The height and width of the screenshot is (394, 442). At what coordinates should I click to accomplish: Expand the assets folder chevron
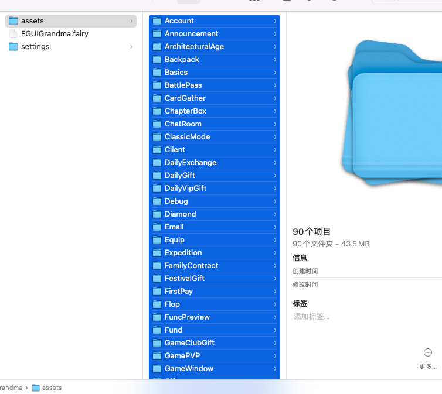click(x=131, y=21)
